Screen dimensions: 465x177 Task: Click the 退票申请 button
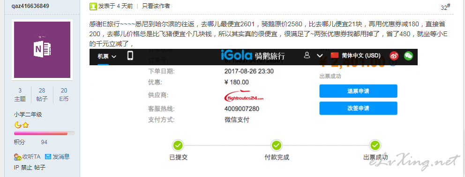pos(358,91)
